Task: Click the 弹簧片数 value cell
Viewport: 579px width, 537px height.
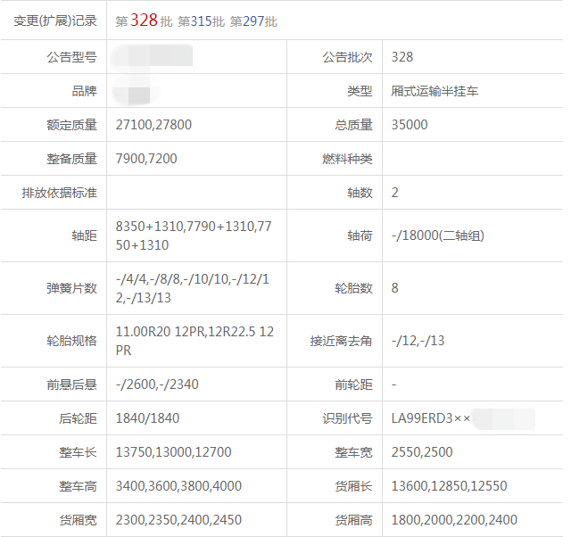Action: tap(194, 288)
